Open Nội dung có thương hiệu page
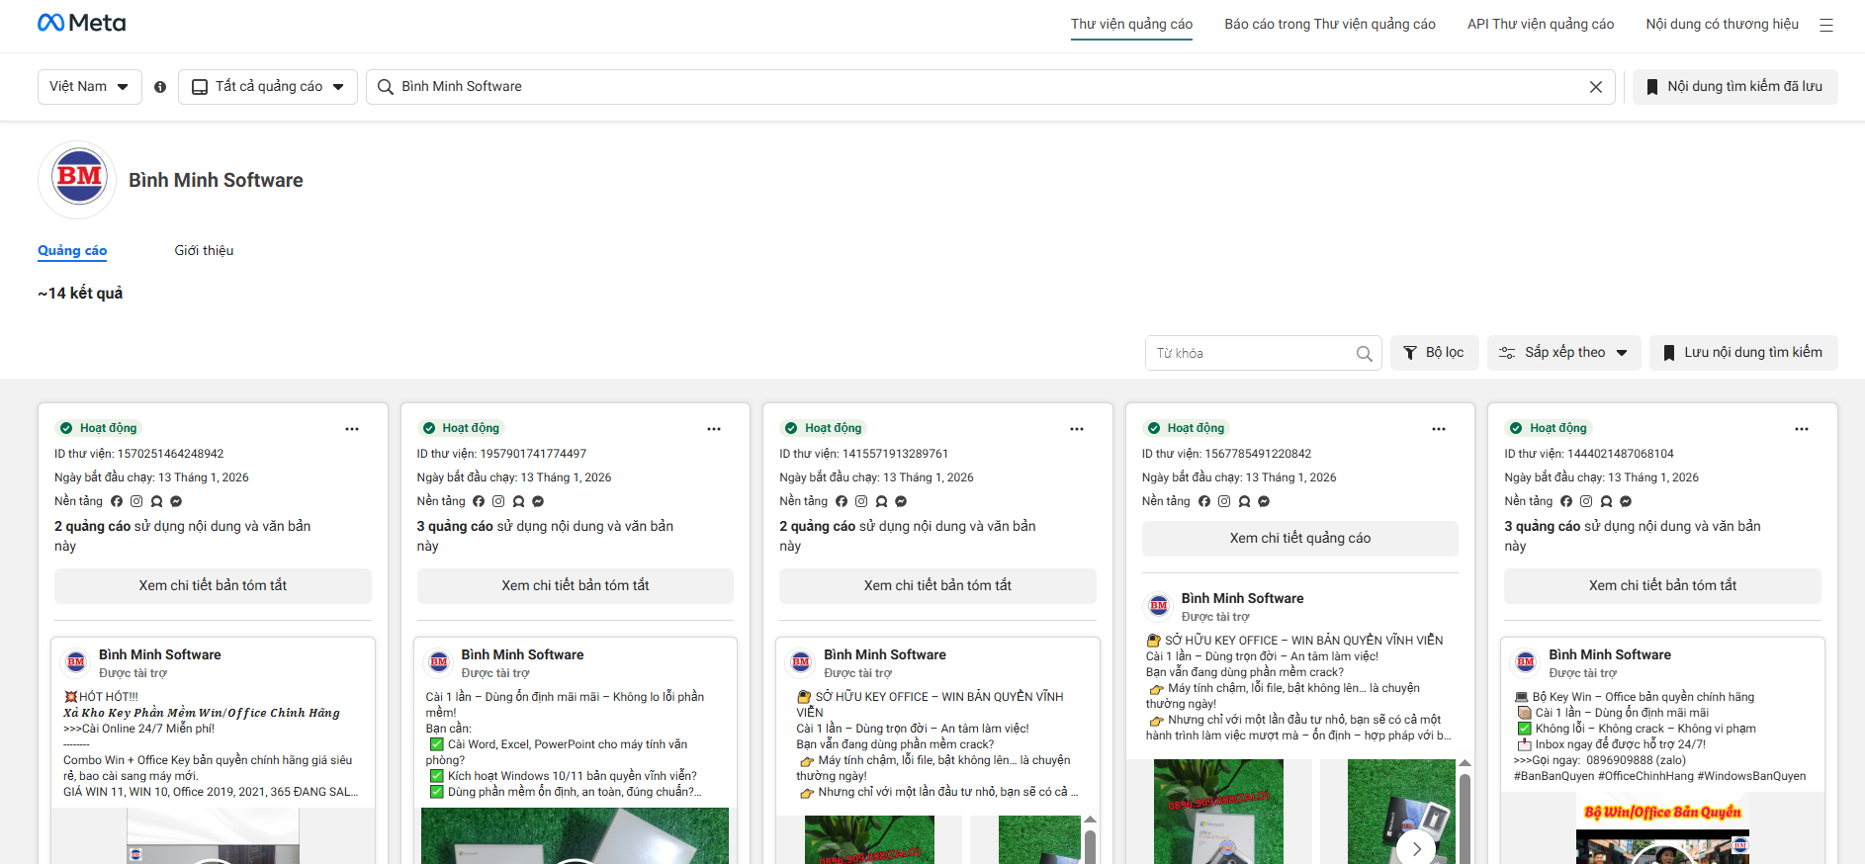 (1723, 25)
